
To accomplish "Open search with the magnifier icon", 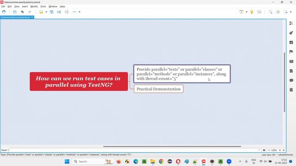I will [x=270, y=12].
